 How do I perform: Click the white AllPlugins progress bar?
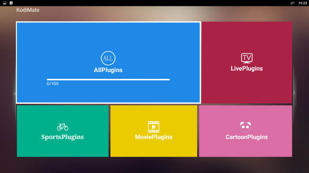tap(108, 79)
